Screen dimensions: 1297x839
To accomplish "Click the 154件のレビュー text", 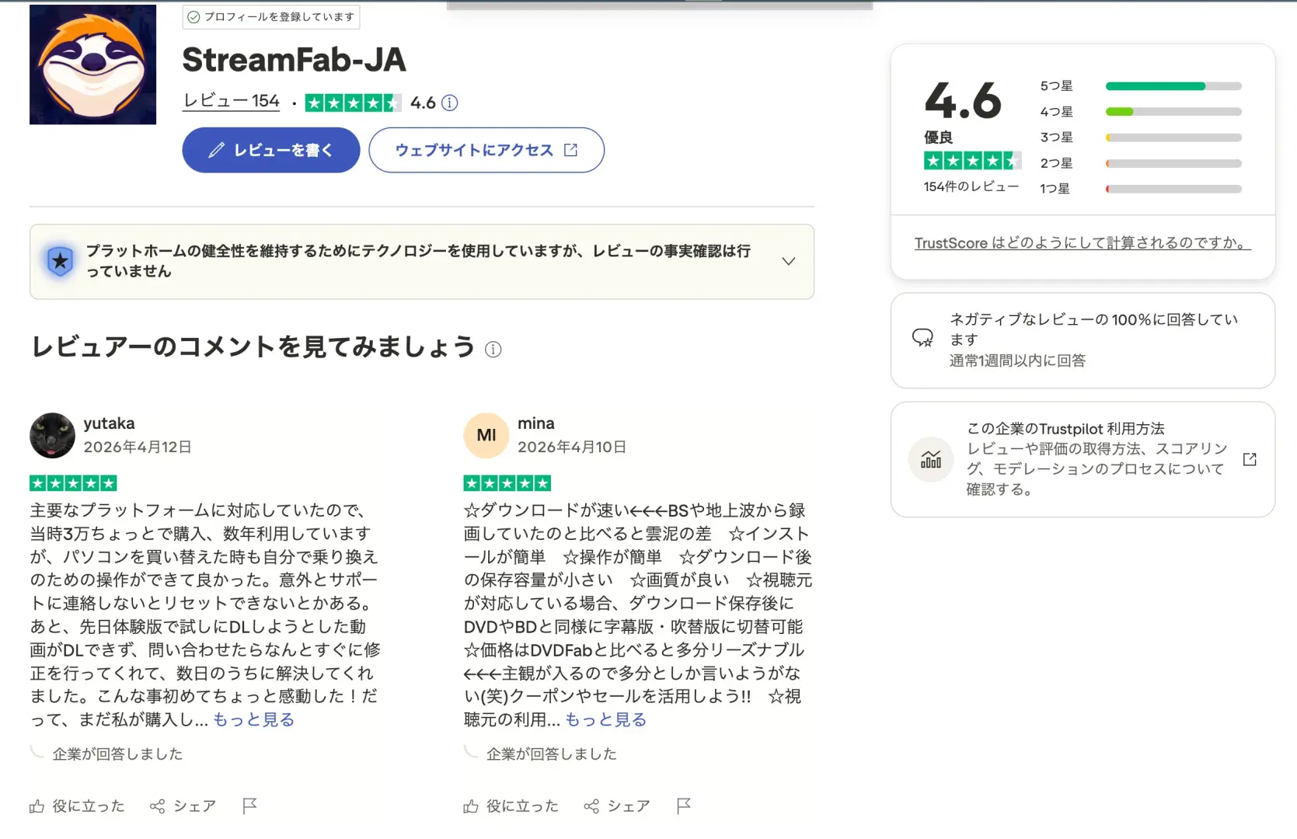I will 971,186.
